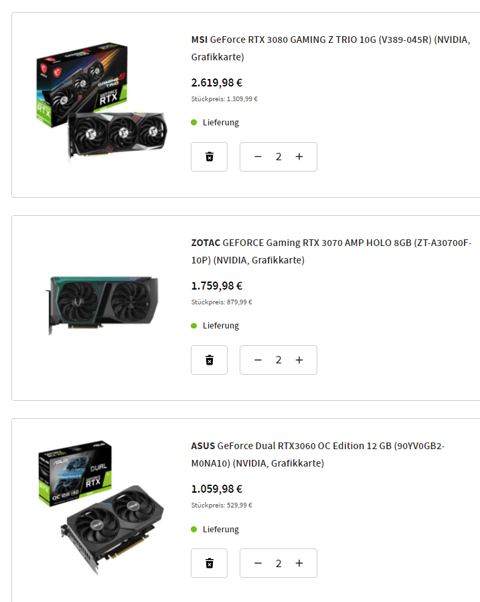Click quantity value for ZOTAC RTX 3070

[x=278, y=360]
